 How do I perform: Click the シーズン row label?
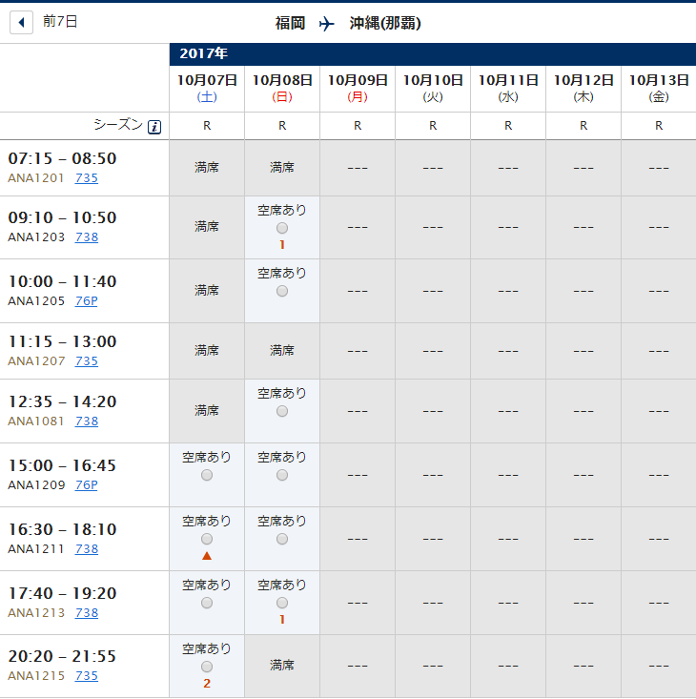tap(118, 125)
